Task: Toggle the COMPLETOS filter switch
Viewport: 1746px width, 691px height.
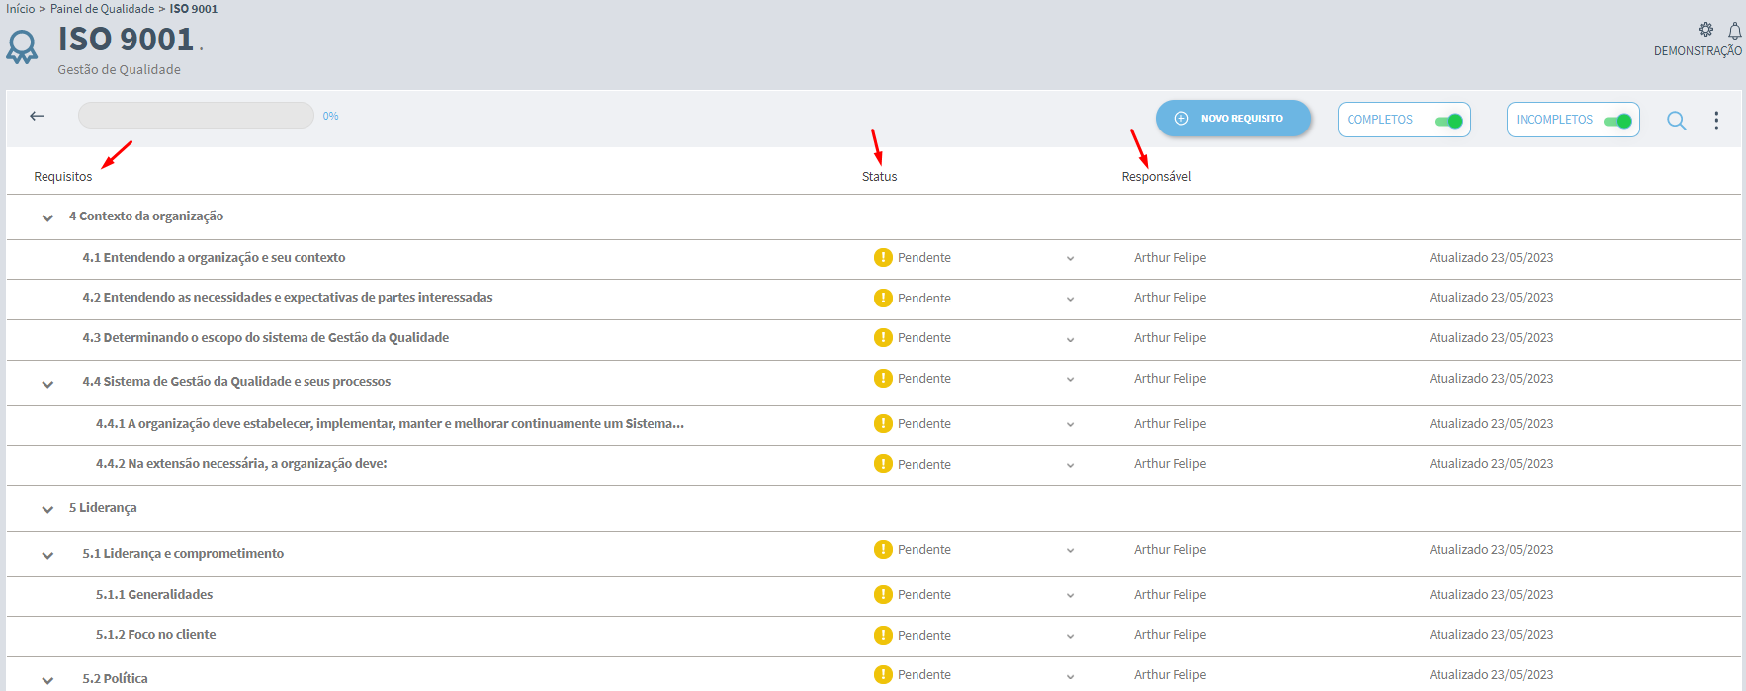Action: point(1448,121)
